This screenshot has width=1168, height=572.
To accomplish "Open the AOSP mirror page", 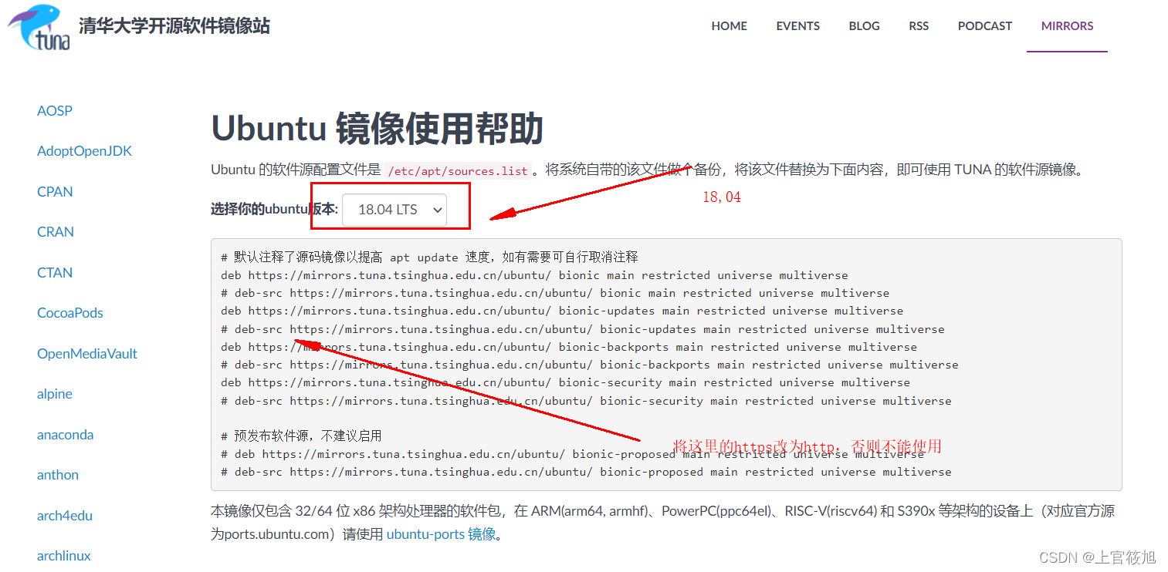I will point(54,110).
